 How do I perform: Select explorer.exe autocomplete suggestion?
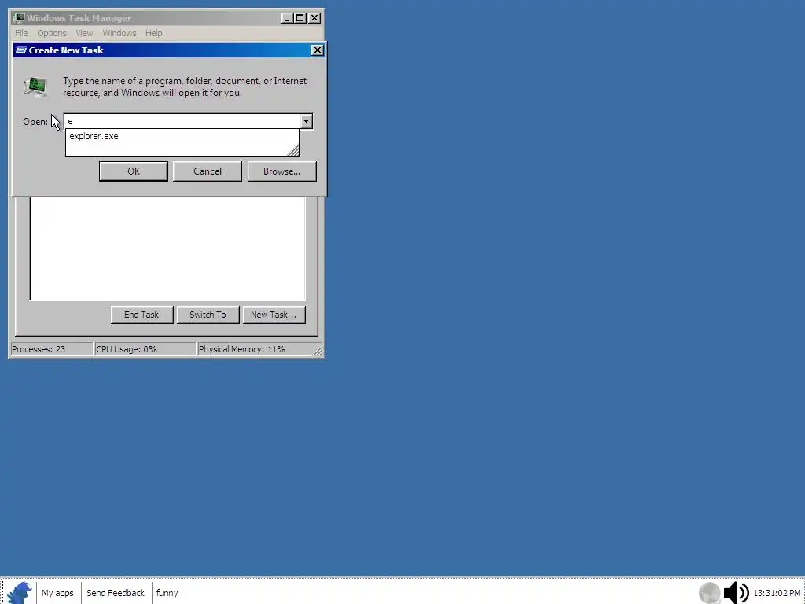click(x=182, y=136)
